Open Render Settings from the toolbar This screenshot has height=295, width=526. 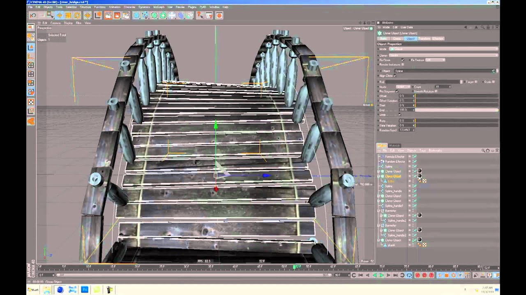pos(126,16)
